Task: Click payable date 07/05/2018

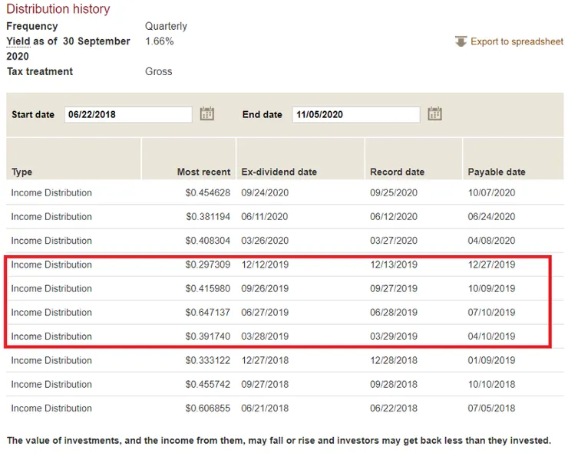Action: [491, 408]
